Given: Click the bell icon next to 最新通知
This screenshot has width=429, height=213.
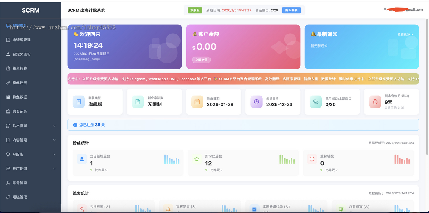Looking at the screenshot, I should (x=313, y=34).
